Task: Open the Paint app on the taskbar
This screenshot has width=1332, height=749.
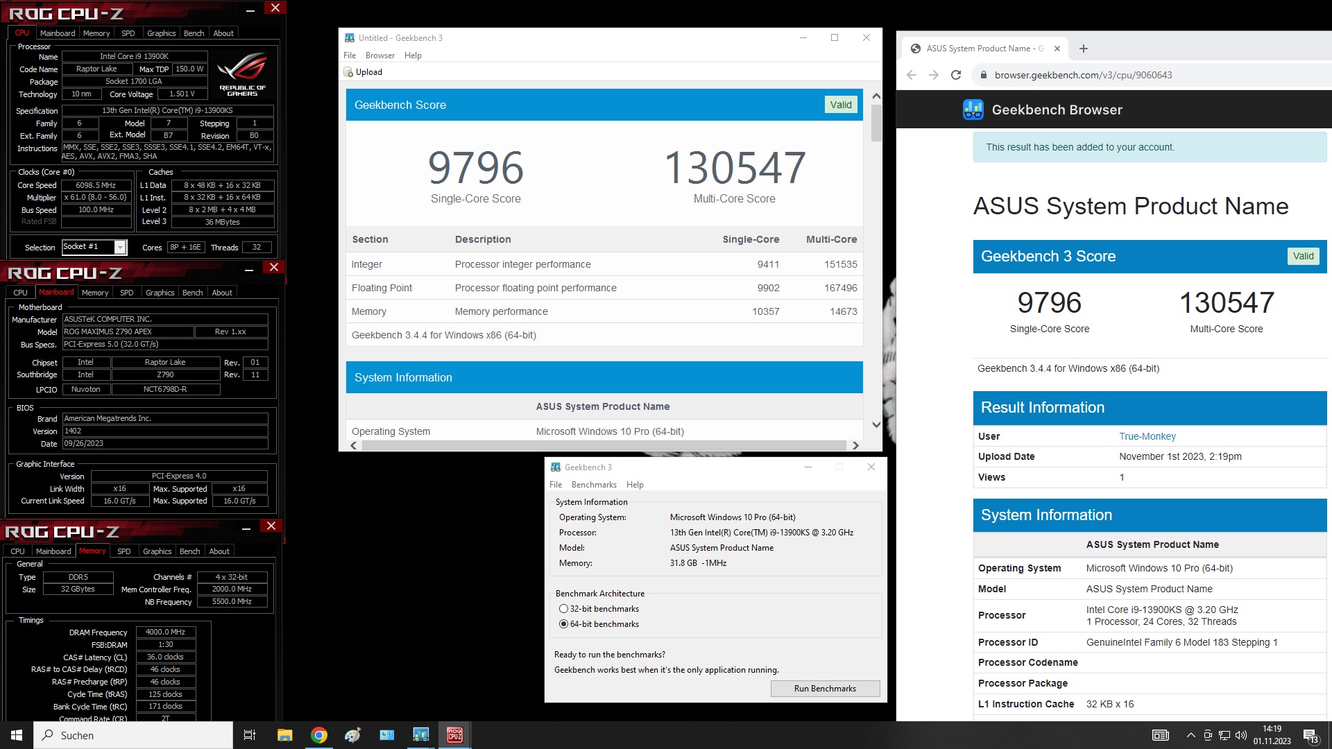Action: pos(353,735)
